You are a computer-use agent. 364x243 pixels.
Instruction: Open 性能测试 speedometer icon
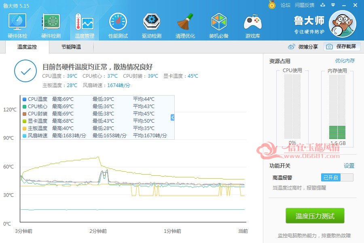point(118,22)
